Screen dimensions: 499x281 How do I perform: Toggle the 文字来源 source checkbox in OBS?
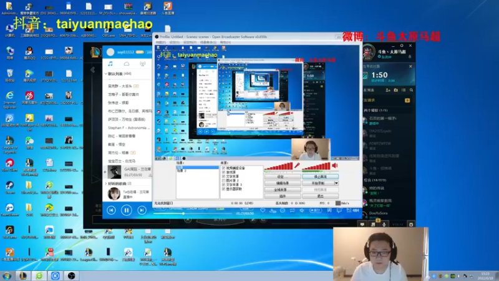point(223,176)
